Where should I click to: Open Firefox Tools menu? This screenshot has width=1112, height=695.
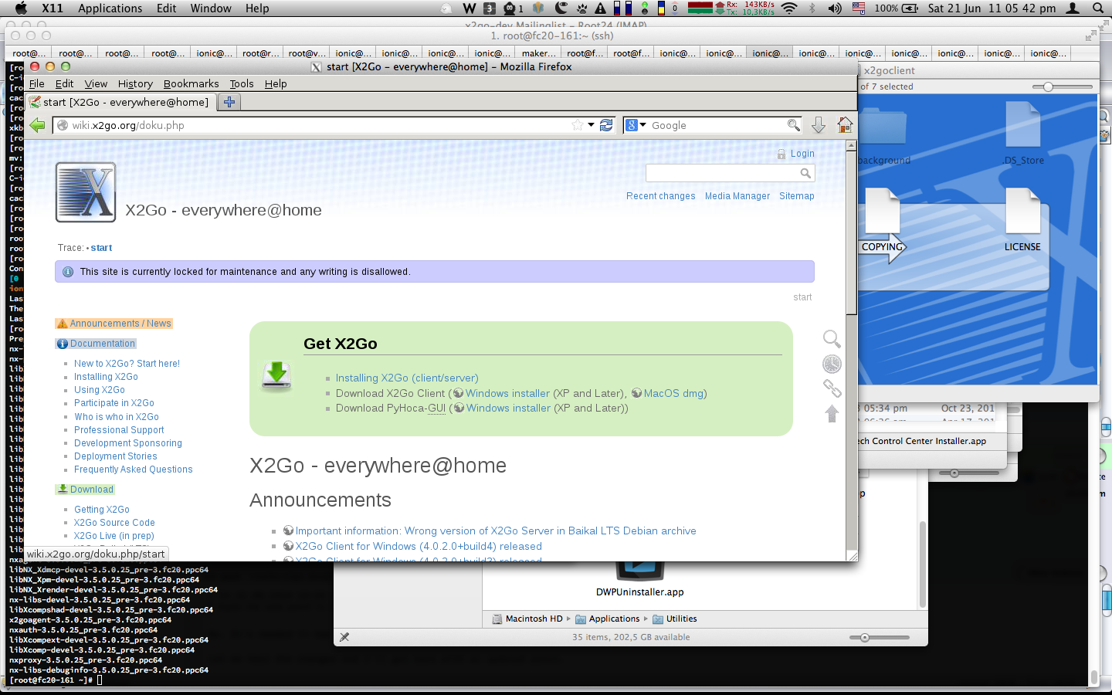[242, 83]
